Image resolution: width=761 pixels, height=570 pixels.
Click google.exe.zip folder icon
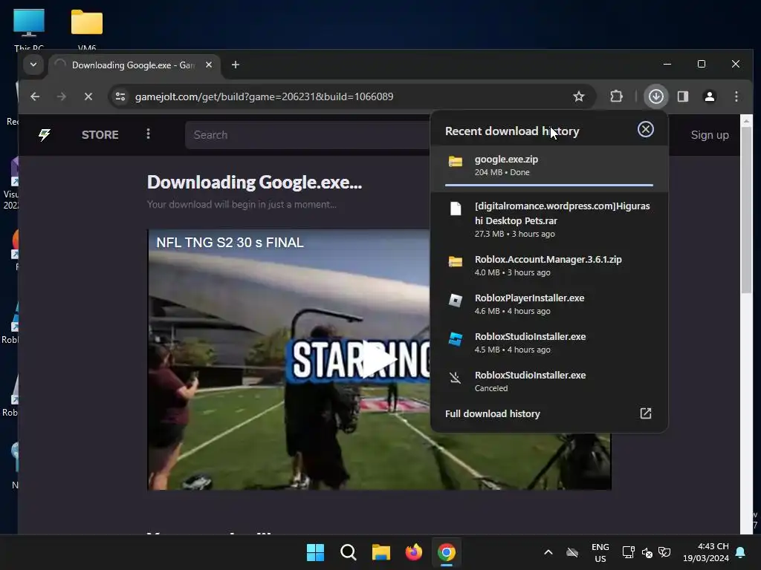click(456, 161)
